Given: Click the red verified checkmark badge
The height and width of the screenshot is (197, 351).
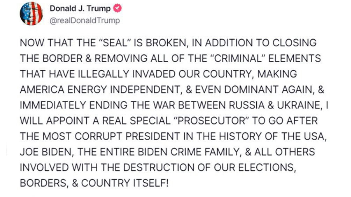Looking at the screenshot, I should pos(117,8).
